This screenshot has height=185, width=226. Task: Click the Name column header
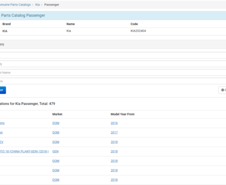[x=71, y=24]
